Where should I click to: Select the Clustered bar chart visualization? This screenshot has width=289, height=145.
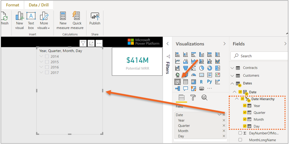[x=193, y=55]
